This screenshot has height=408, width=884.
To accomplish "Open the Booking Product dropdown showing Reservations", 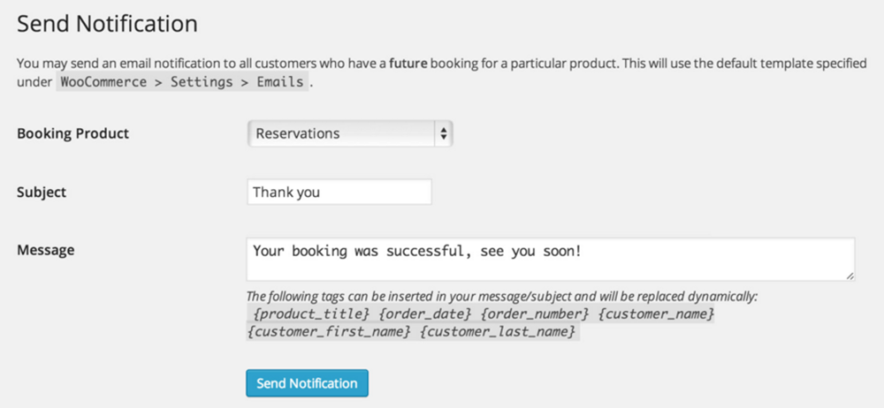I will click(350, 133).
